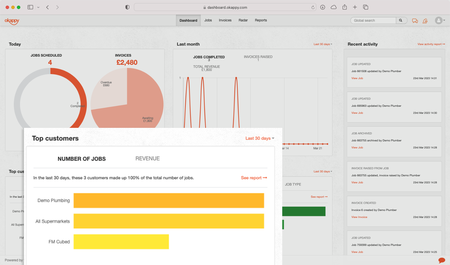Image resolution: width=450 pixels, height=265 pixels.
Task: Open See report link in Top customers
Action: [x=254, y=178]
